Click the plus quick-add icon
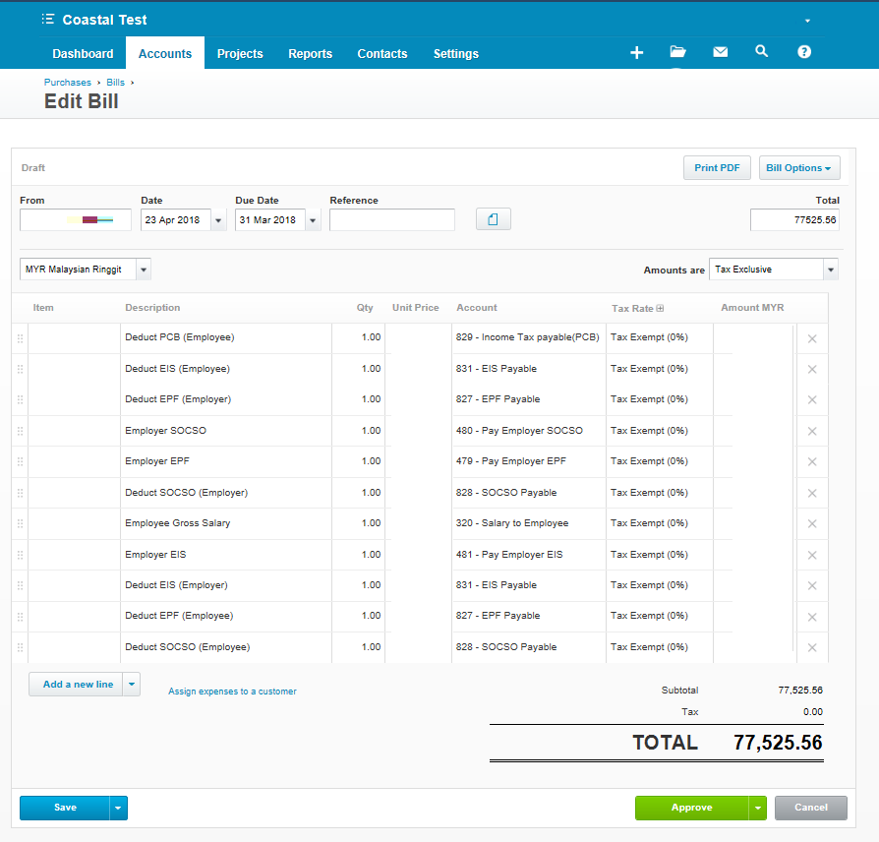 (637, 53)
